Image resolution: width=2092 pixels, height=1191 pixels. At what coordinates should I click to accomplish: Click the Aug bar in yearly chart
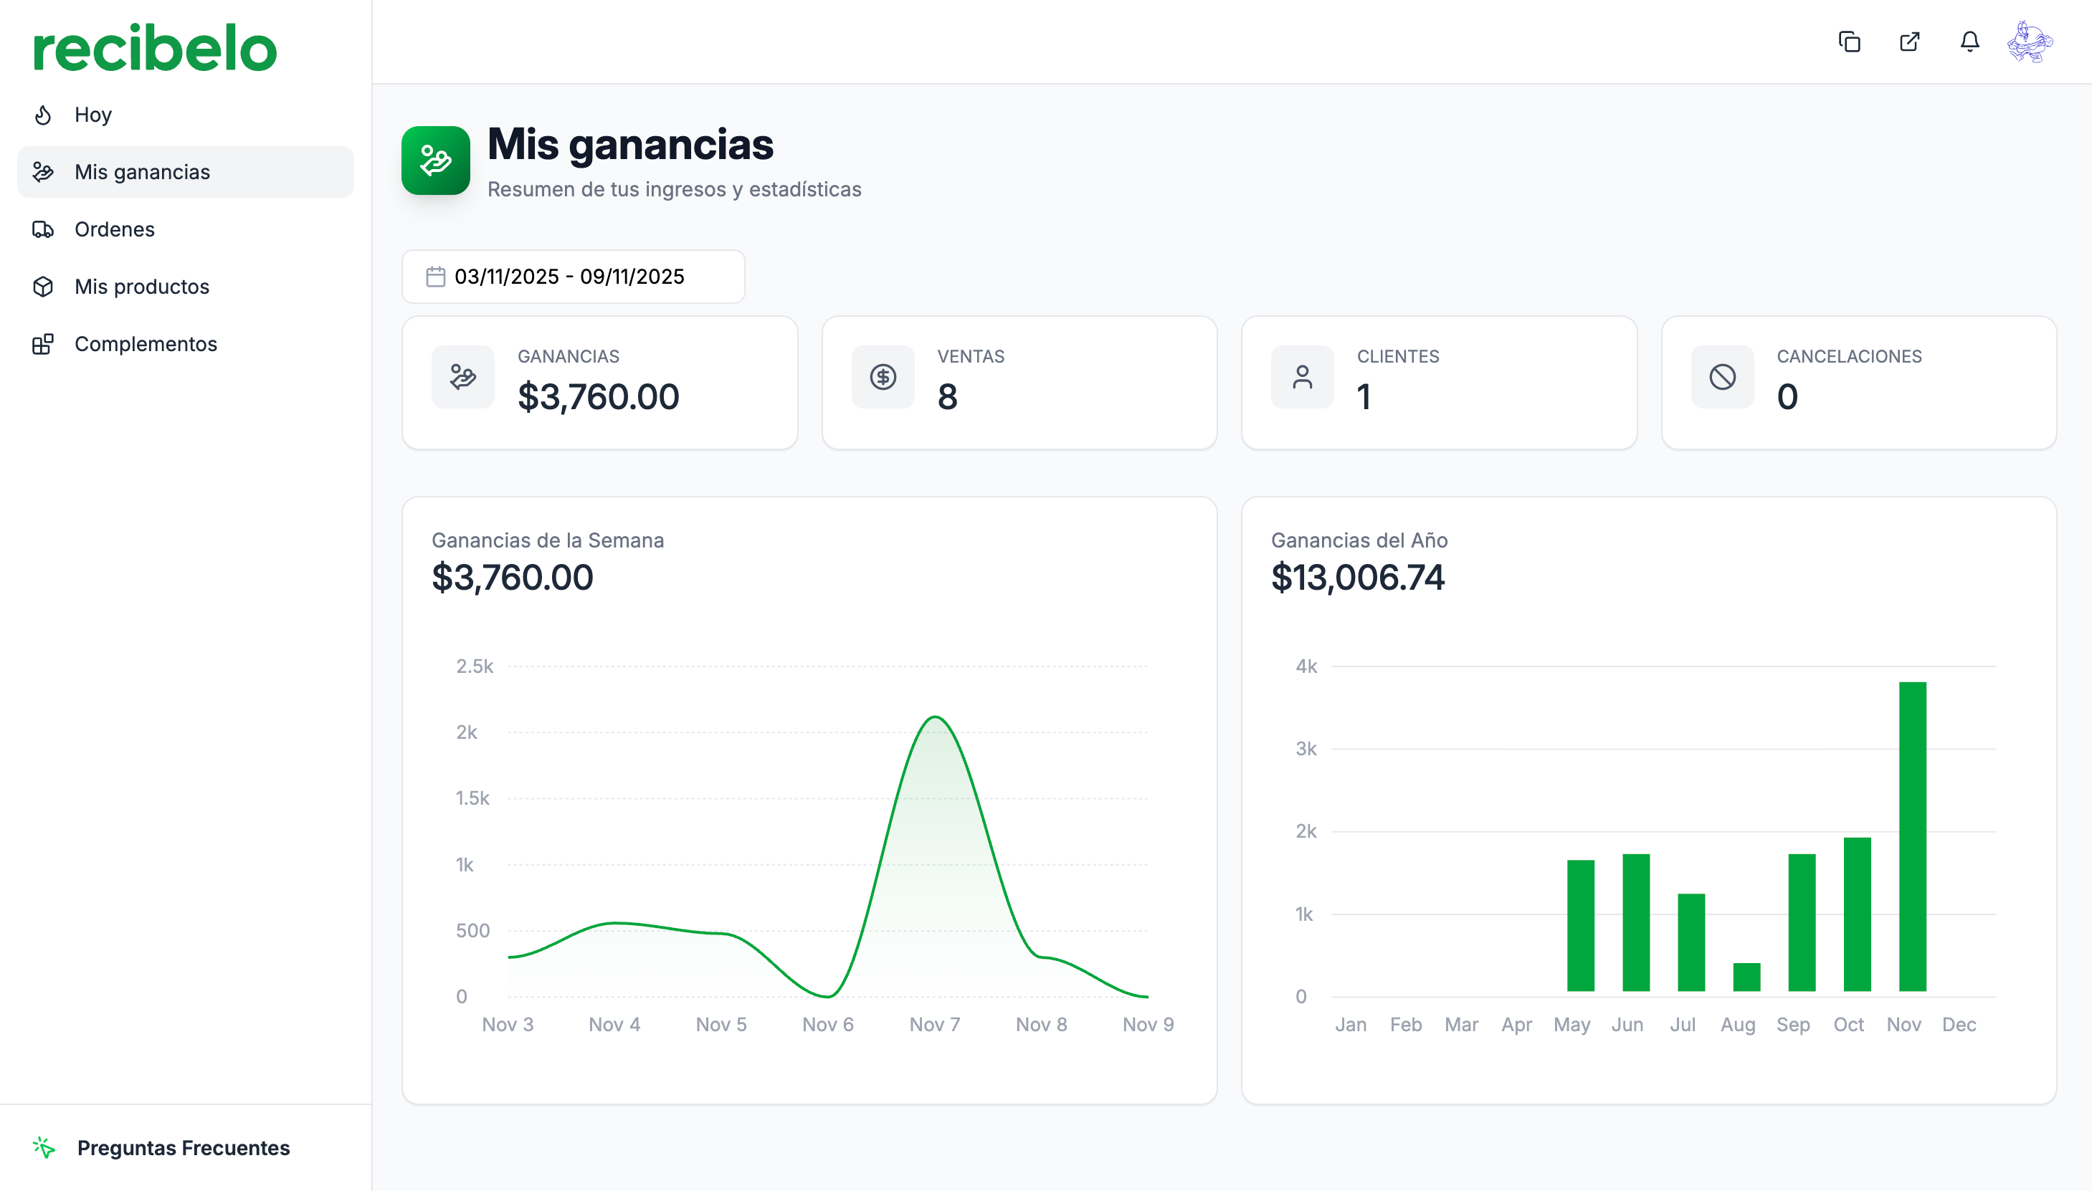click(1746, 977)
